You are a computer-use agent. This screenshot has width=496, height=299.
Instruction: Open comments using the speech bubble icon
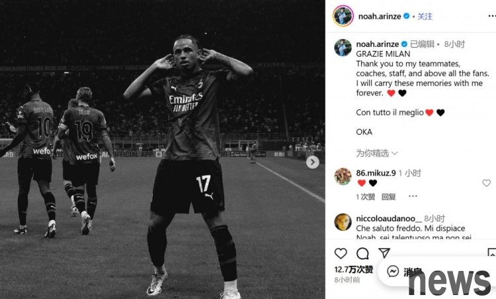(362, 253)
